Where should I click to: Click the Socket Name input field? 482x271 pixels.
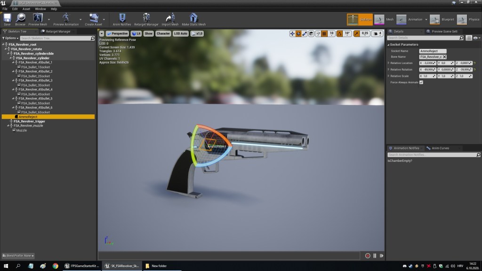[432, 51]
